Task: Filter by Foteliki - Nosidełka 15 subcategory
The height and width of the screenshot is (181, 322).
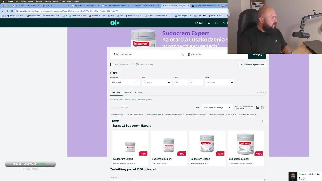Action: pos(135,115)
